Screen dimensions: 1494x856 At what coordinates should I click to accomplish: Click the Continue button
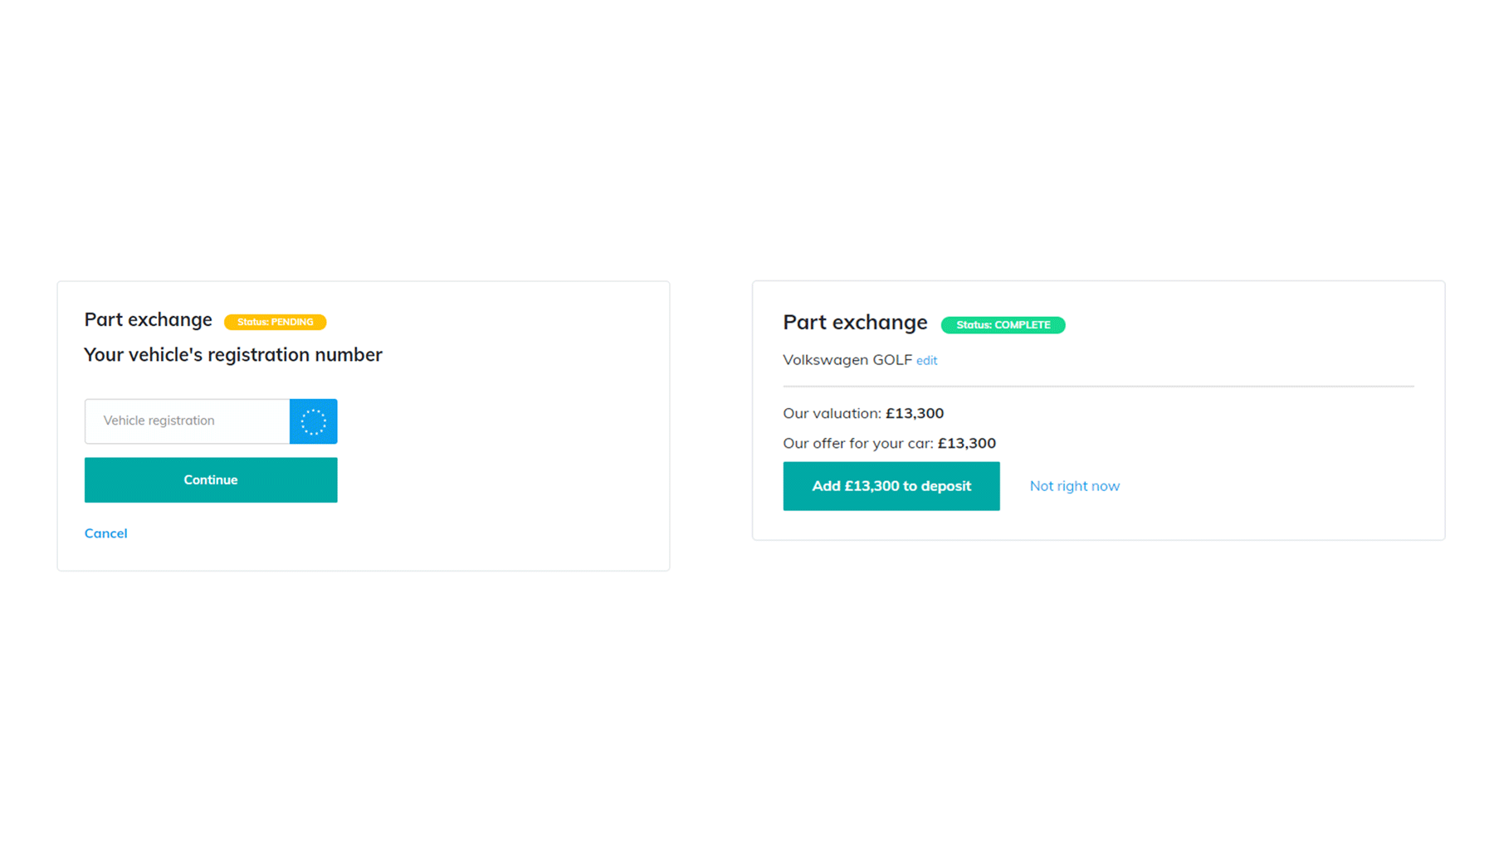pos(211,480)
